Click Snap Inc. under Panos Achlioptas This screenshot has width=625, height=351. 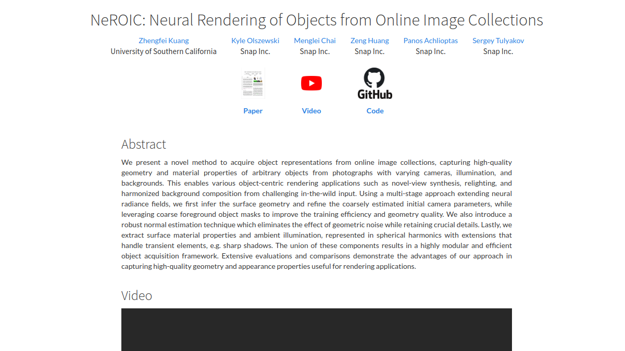pos(431,51)
